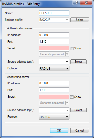The width and height of the screenshot is (94, 138).
Task: Click the accounting port field showing 1.813
Action: click(x=54, y=90)
